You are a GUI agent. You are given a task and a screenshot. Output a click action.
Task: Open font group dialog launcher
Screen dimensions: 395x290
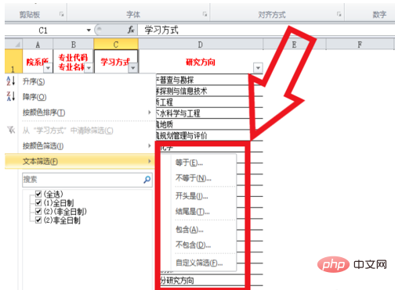pos(205,14)
